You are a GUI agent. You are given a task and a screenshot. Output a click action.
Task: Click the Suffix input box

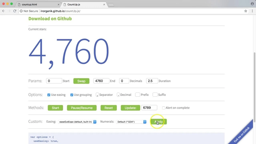tap(155, 95)
